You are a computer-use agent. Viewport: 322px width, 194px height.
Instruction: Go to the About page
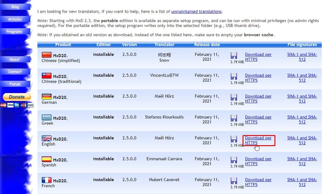(x=15, y=60)
